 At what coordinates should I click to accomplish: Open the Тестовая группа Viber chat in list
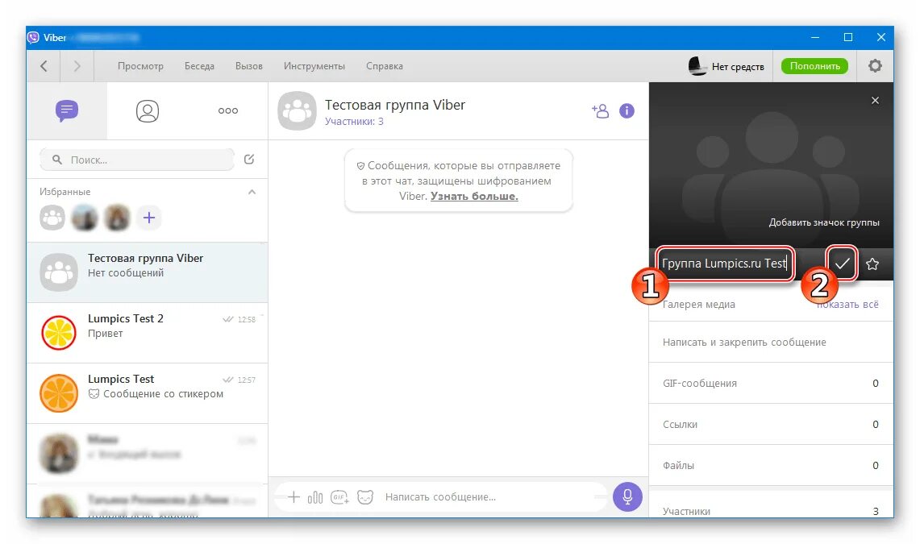(148, 272)
